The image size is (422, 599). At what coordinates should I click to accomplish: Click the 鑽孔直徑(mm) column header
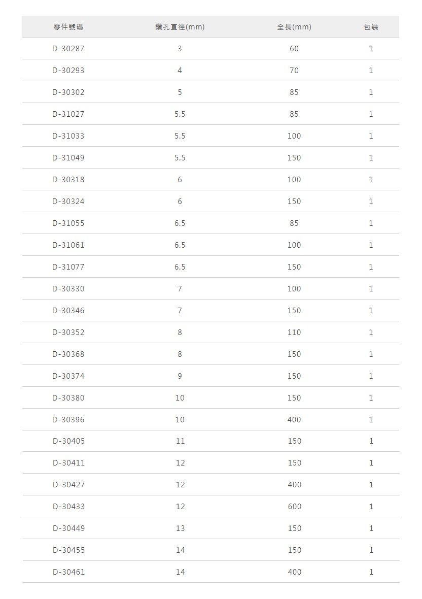(180, 27)
